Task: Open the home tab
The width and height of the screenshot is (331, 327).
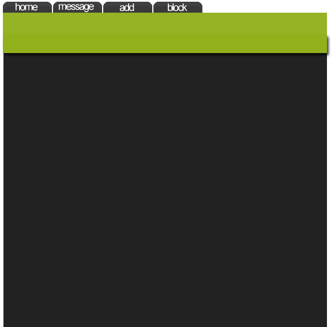Action: tap(27, 7)
